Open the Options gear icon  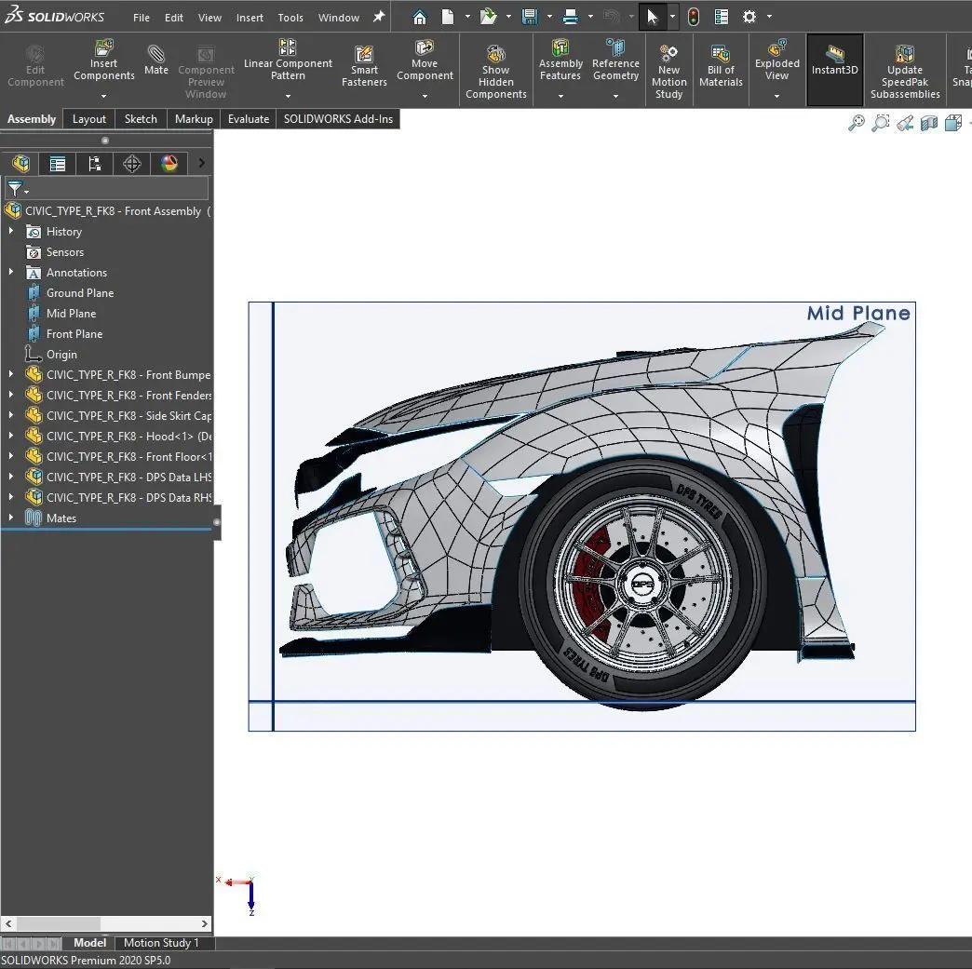tap(749, 17)
